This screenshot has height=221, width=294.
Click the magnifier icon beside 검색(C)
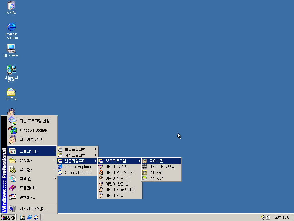click(13, 179)
